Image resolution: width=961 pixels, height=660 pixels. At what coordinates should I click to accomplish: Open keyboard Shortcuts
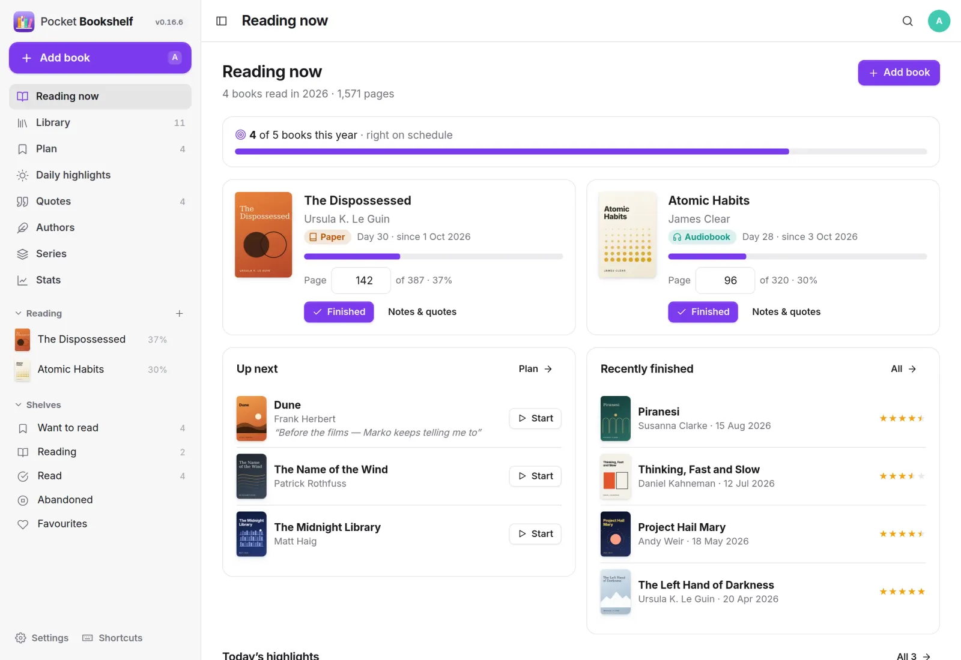[112, 638]
